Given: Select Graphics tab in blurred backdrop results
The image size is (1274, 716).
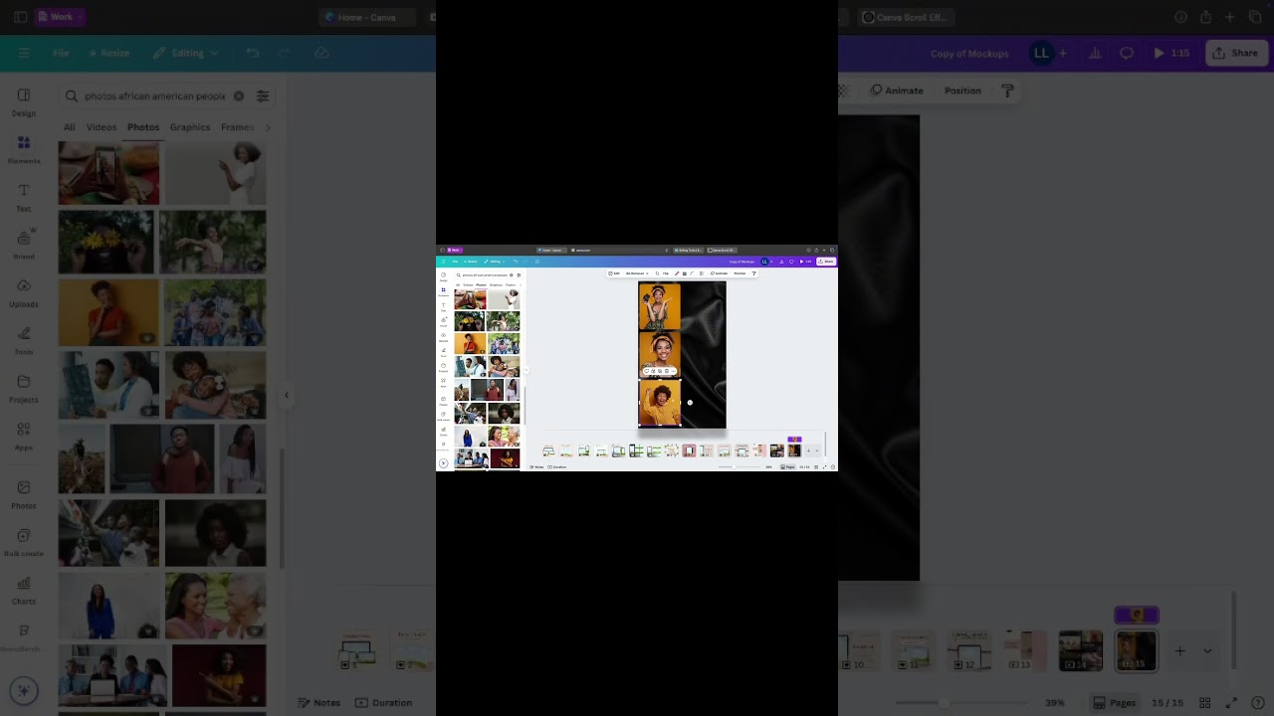Looking at the screenshot, I should (x=190, y=127).
